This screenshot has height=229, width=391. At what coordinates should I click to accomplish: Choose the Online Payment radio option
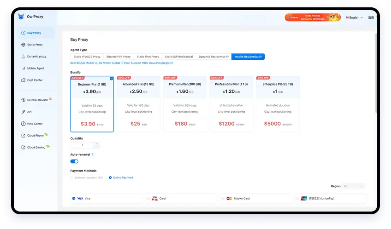(x=110, y=177)
